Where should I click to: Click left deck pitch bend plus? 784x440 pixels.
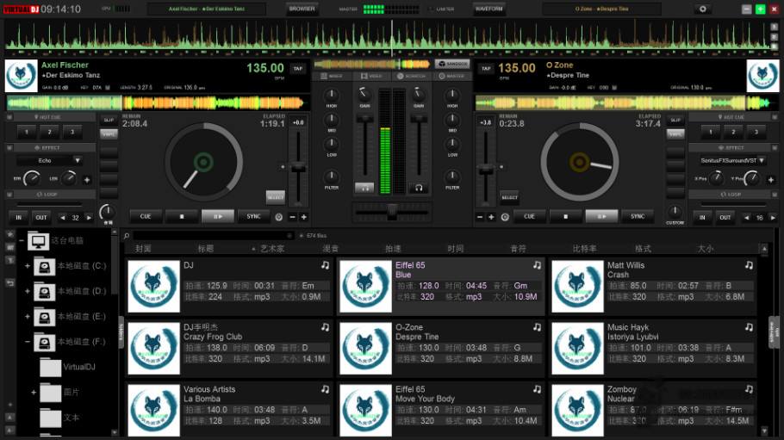pyautogui.click(x=303, y=217)
